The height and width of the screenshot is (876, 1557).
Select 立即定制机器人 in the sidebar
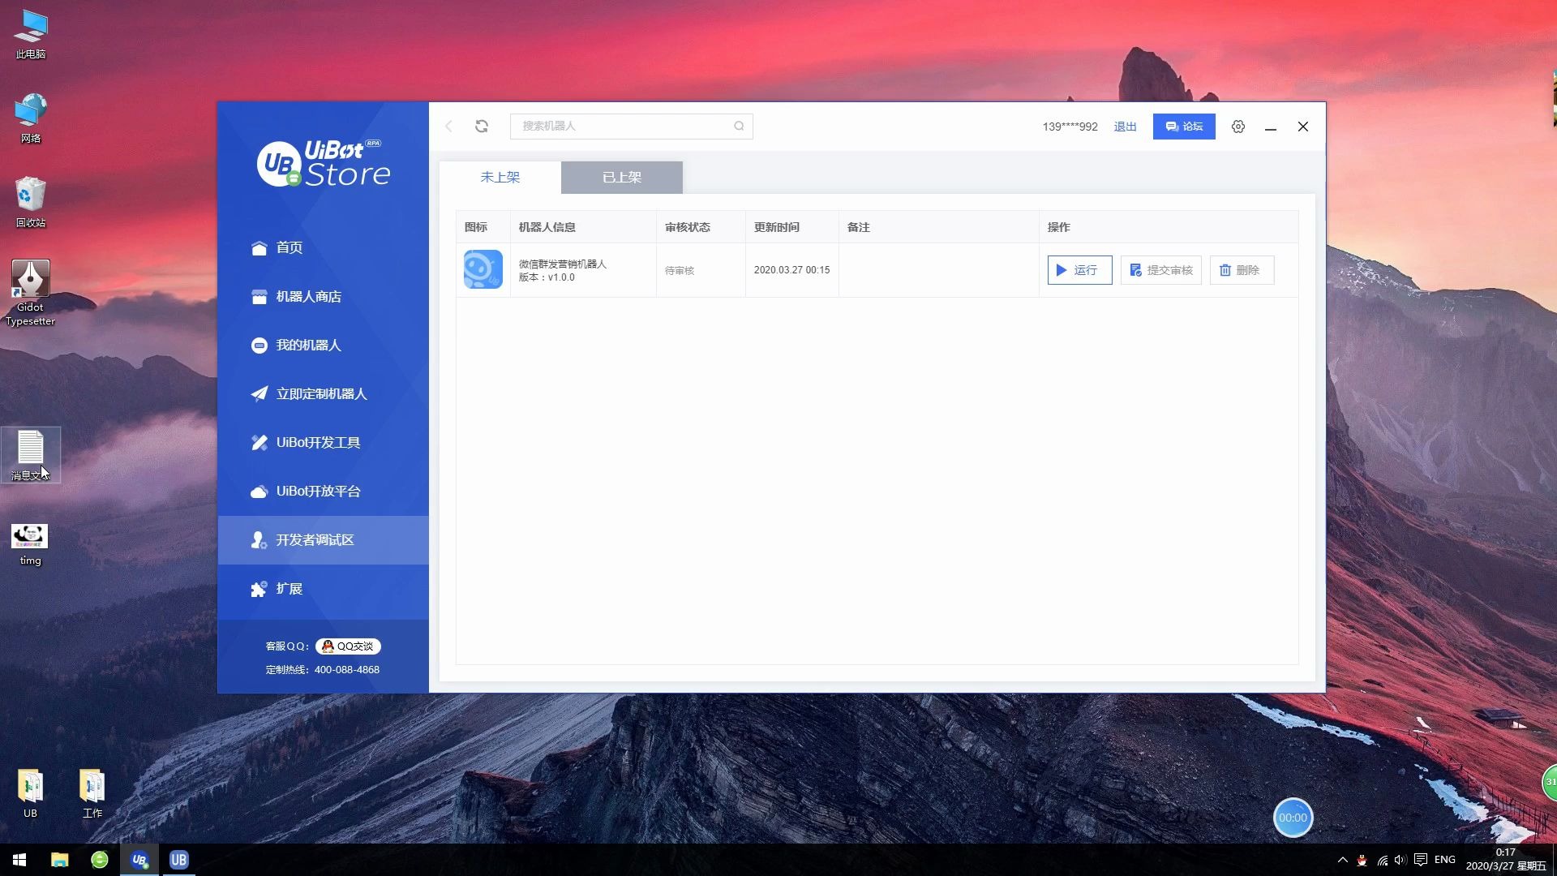point(321,394)
